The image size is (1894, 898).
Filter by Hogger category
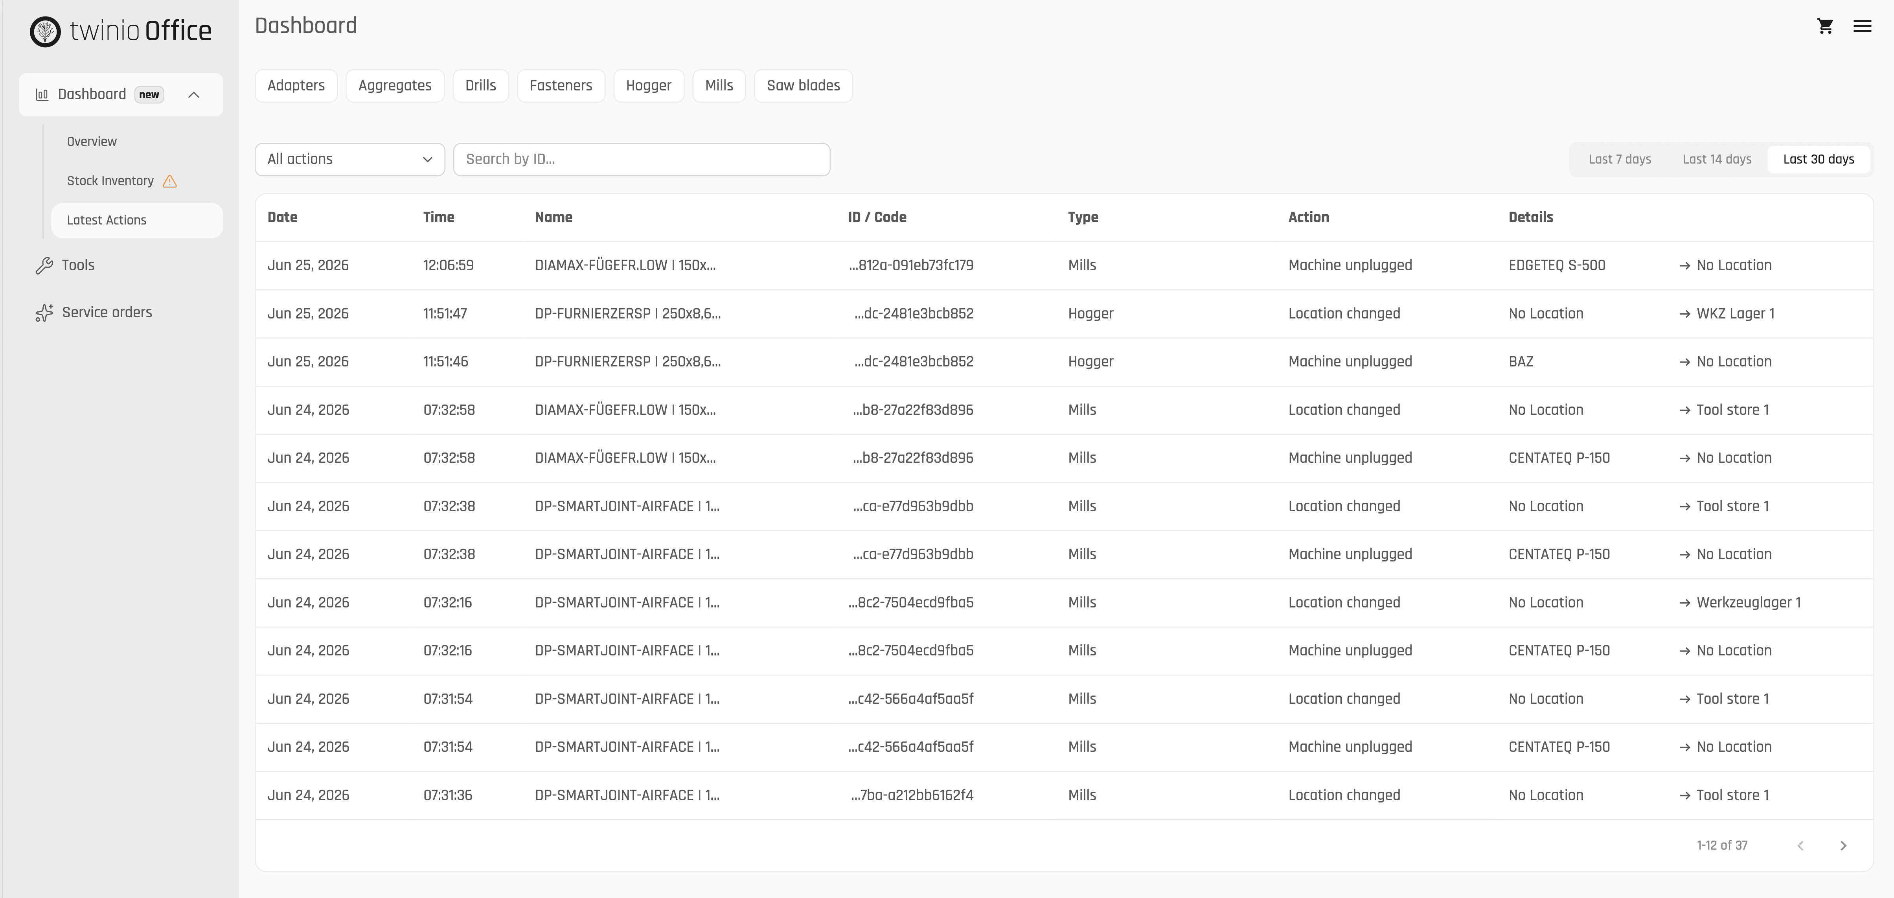point(649,86)
